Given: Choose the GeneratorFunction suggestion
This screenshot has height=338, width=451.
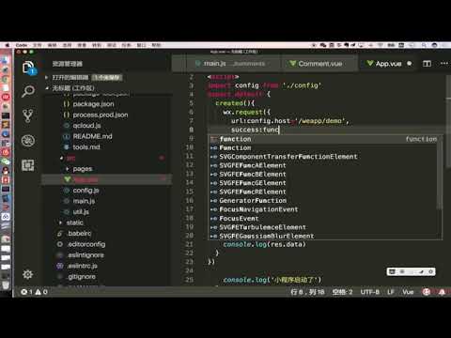Looking at the screenshot, I should (x=323, y=201).
